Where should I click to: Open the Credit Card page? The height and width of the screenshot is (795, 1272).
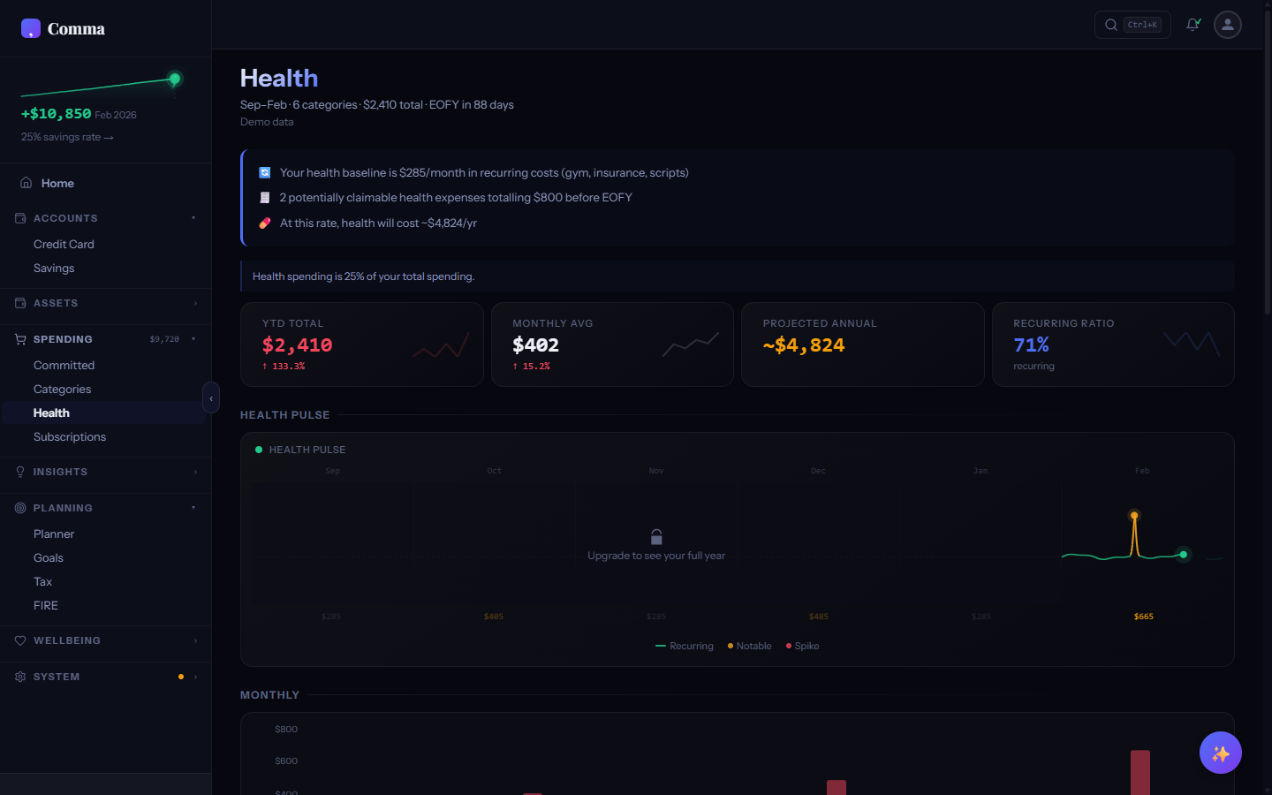[64, 244]
